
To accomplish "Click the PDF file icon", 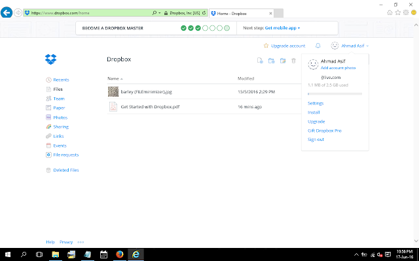I will click(x=113, y=106).
